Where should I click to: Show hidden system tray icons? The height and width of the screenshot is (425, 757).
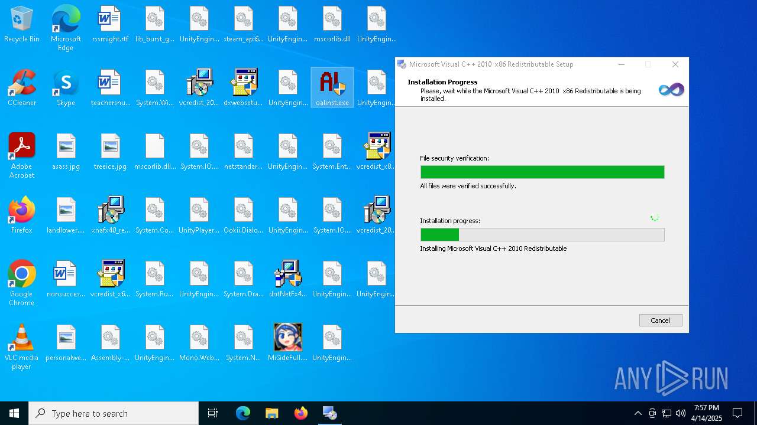(638, 413)
